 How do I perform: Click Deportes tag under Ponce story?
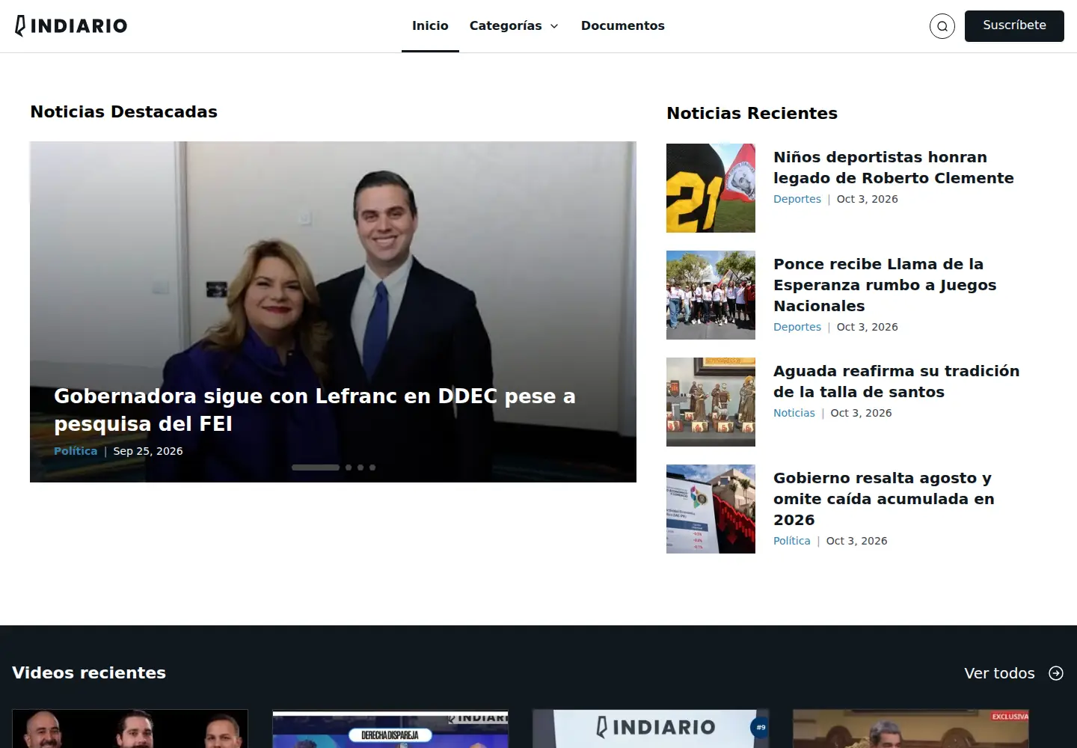tap(797, 327)
